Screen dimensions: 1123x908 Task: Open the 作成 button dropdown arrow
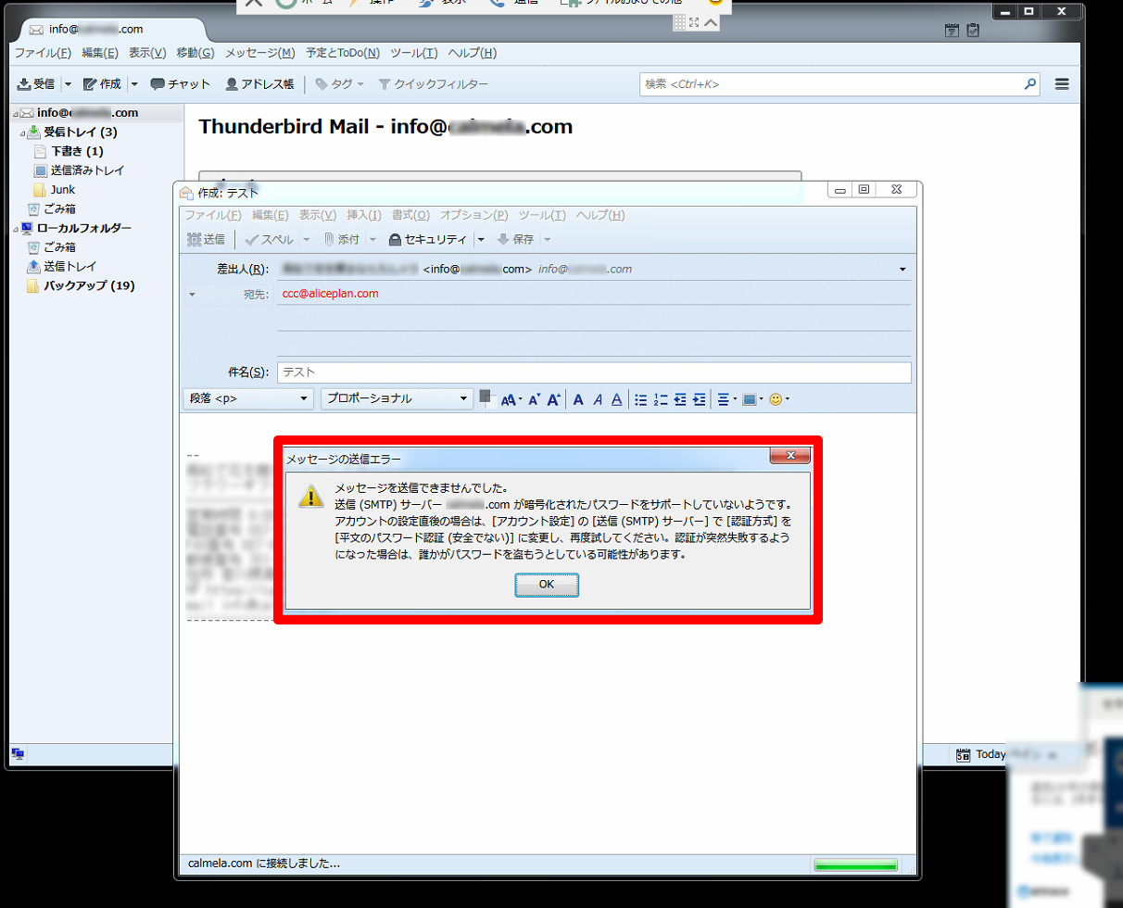point(134,84)
